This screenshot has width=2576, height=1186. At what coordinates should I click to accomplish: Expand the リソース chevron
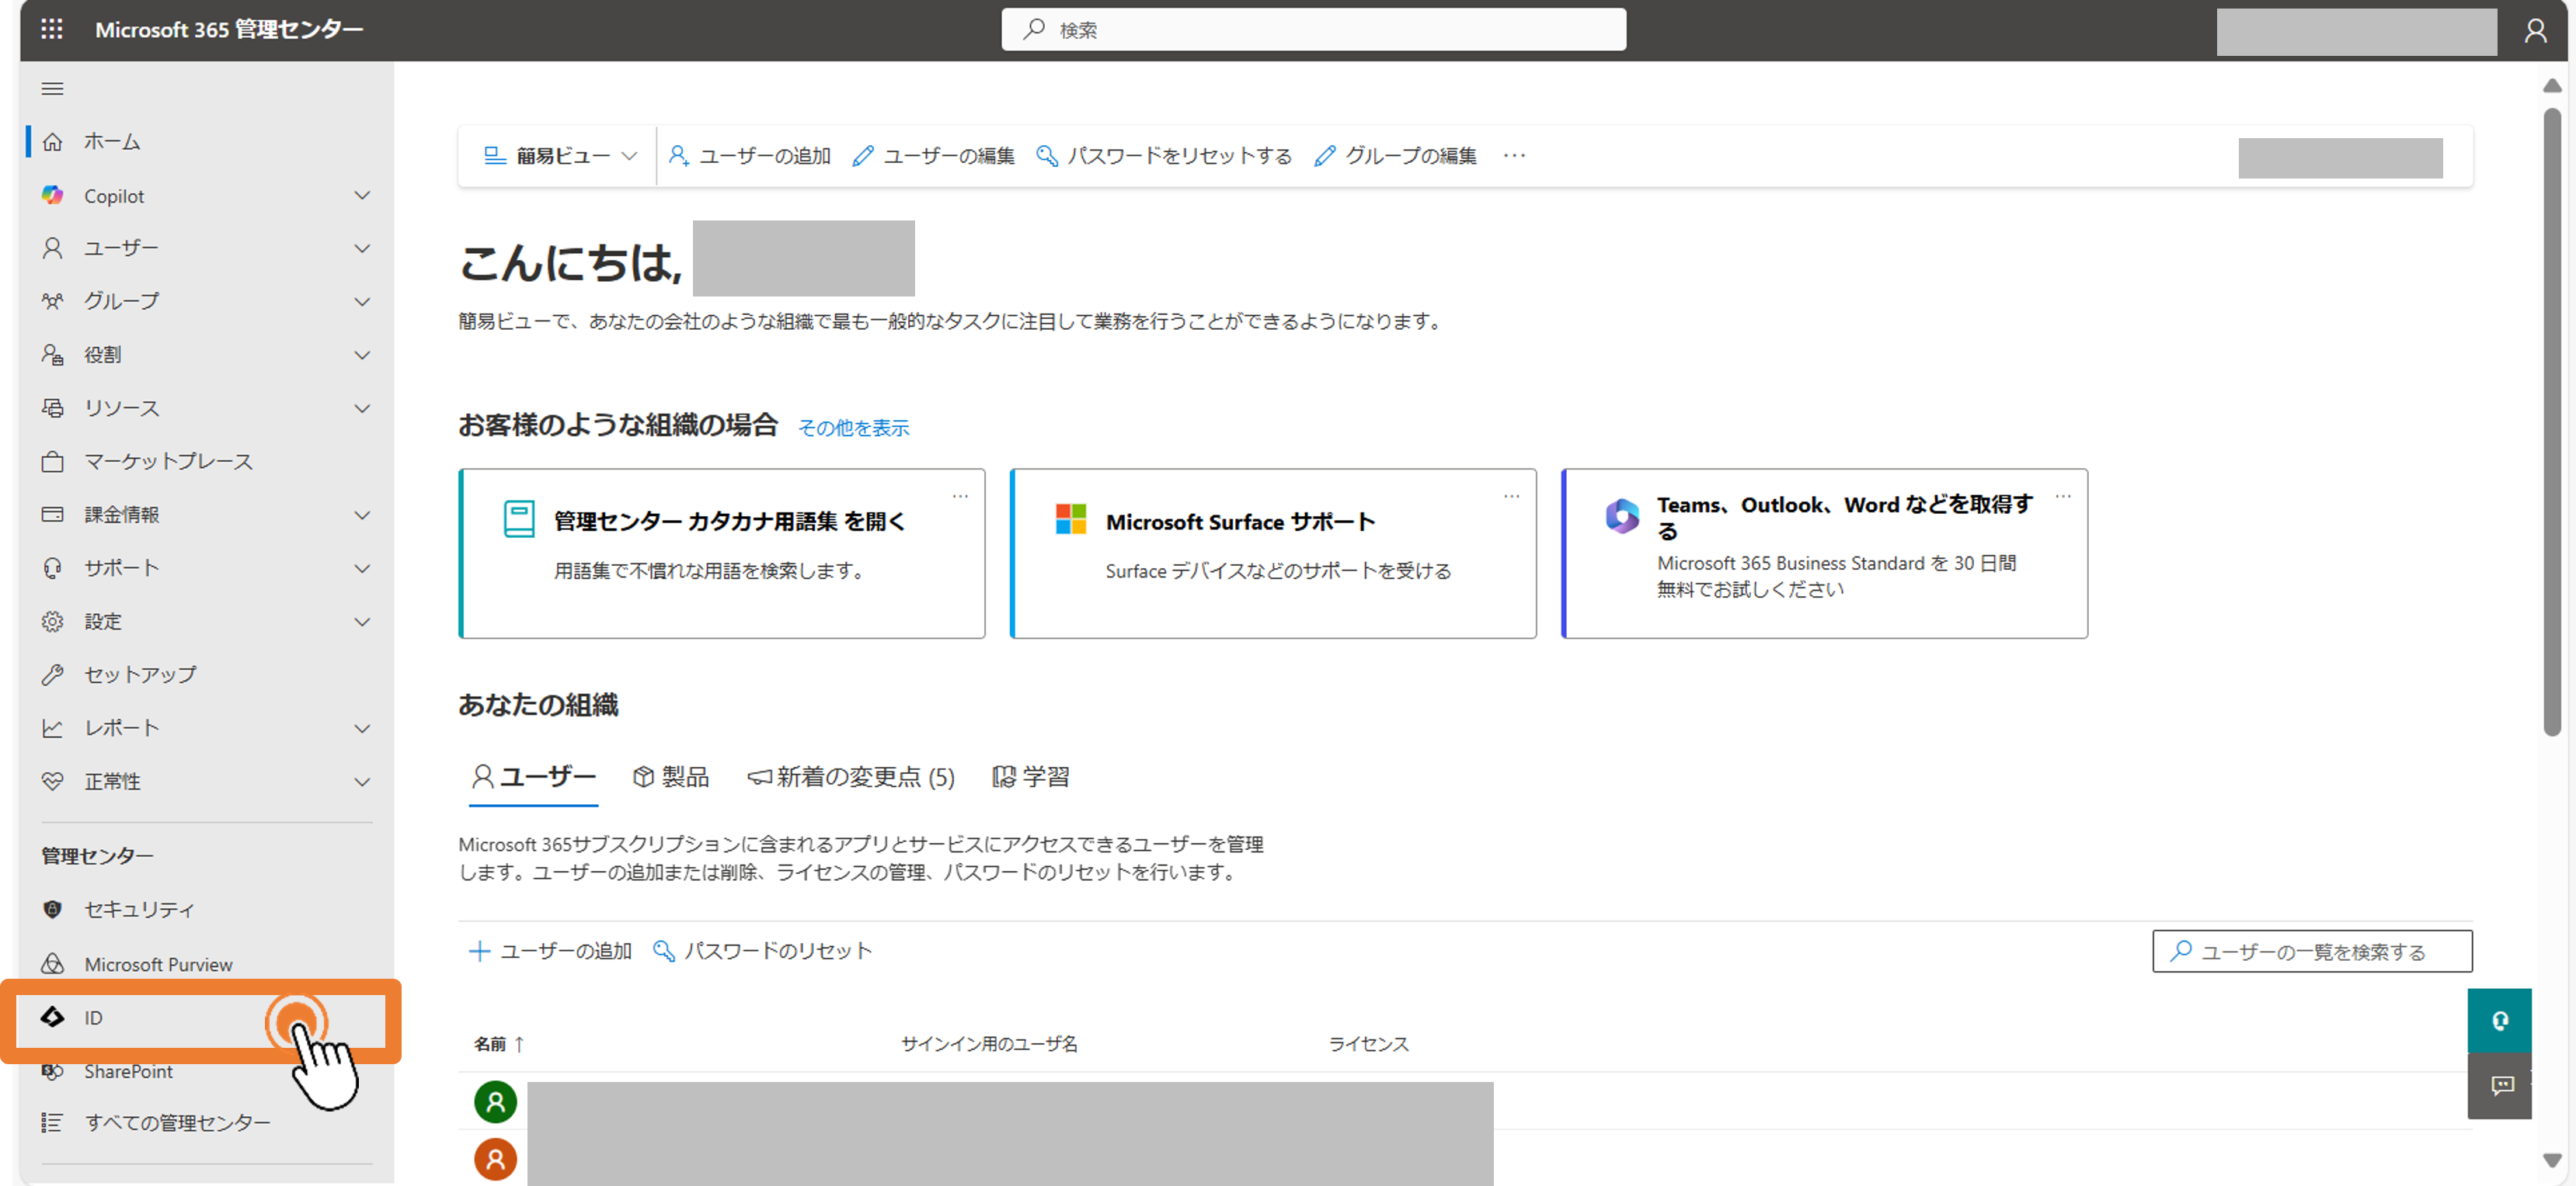tap(362, 408)
